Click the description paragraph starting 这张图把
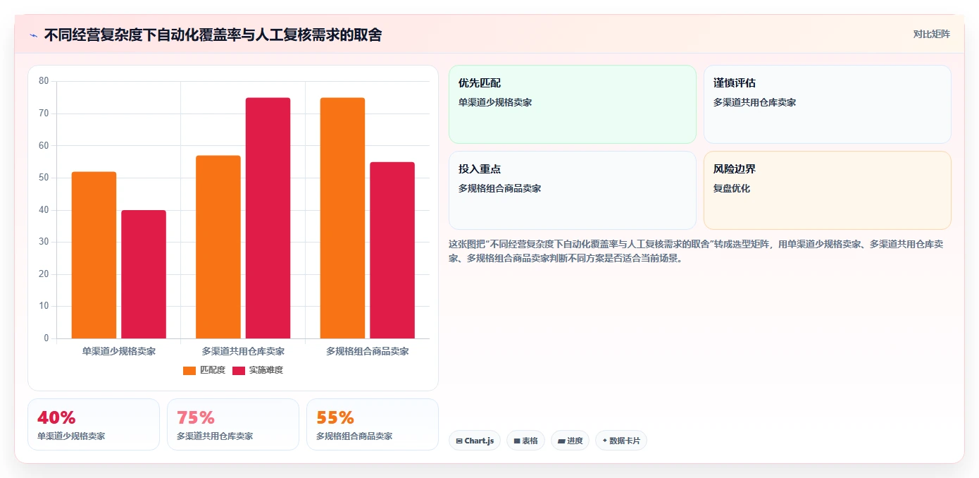 [696, 251]
